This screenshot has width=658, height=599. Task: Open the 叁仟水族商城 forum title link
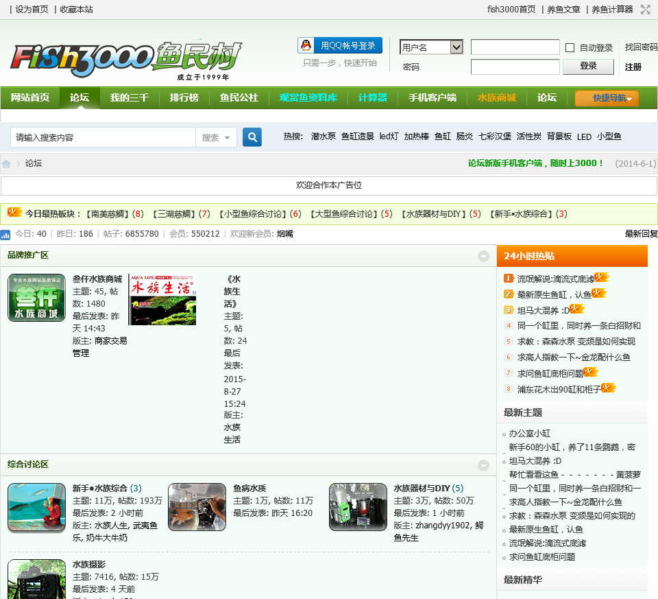click(97, 279)
